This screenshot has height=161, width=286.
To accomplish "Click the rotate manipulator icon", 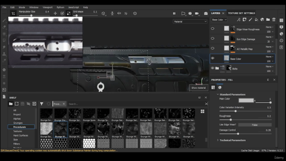I will click(x=62, y=13).
